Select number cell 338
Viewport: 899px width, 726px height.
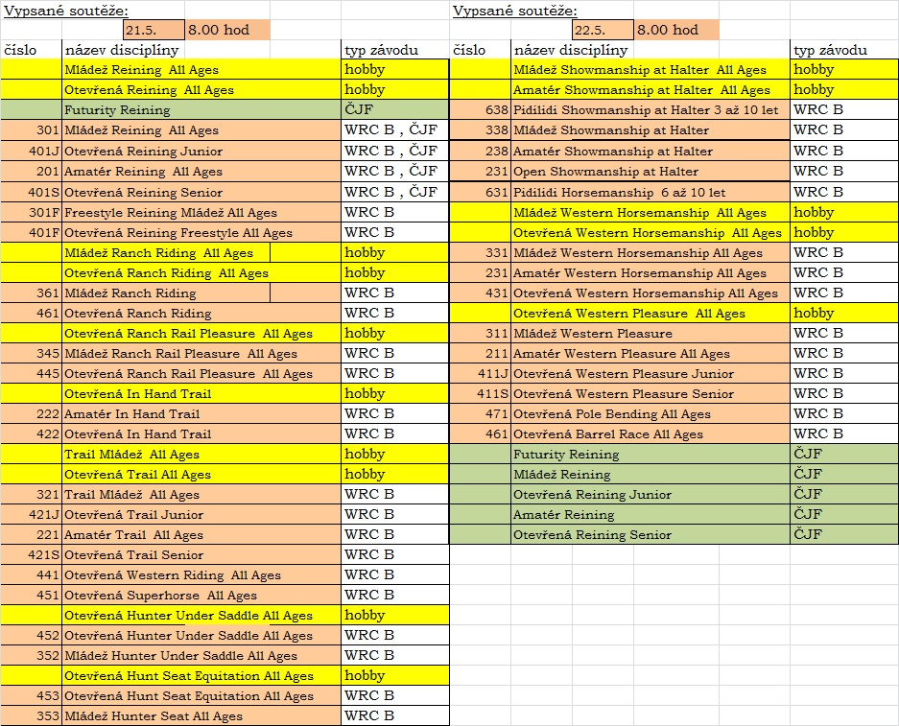point(481,130)
